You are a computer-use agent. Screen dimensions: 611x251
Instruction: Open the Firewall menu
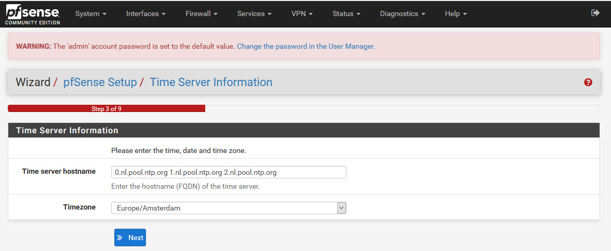click(202, 13)
